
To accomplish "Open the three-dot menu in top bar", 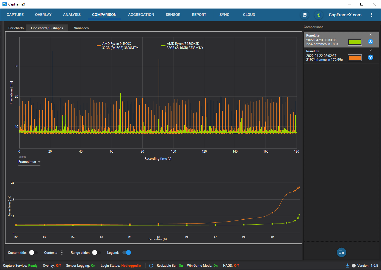I will coord(371,15).
